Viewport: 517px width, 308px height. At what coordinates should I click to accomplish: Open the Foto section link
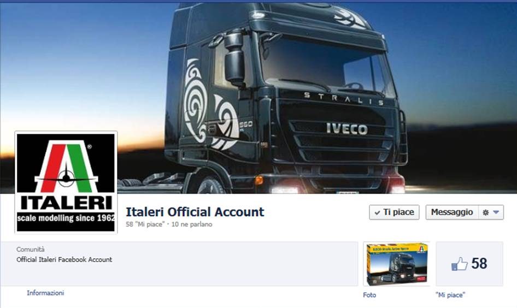click(369, 295)
